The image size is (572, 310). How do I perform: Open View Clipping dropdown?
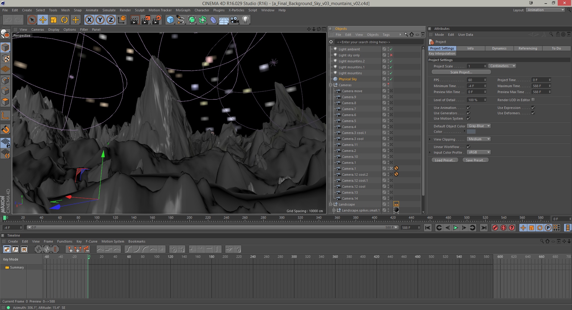pyautogui.click(x=479, y=139)
